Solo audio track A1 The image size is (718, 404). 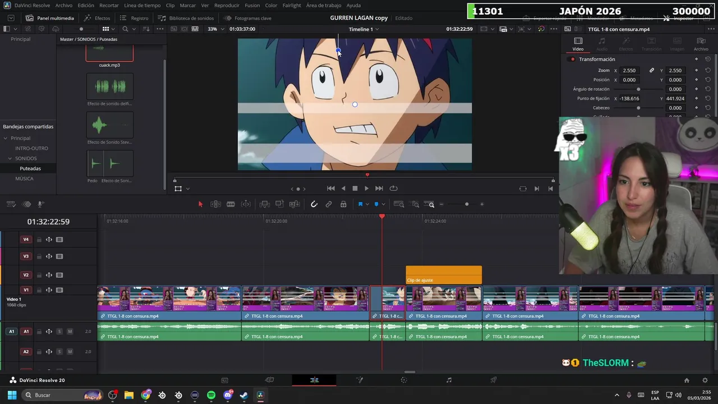[x=59, y=332]
